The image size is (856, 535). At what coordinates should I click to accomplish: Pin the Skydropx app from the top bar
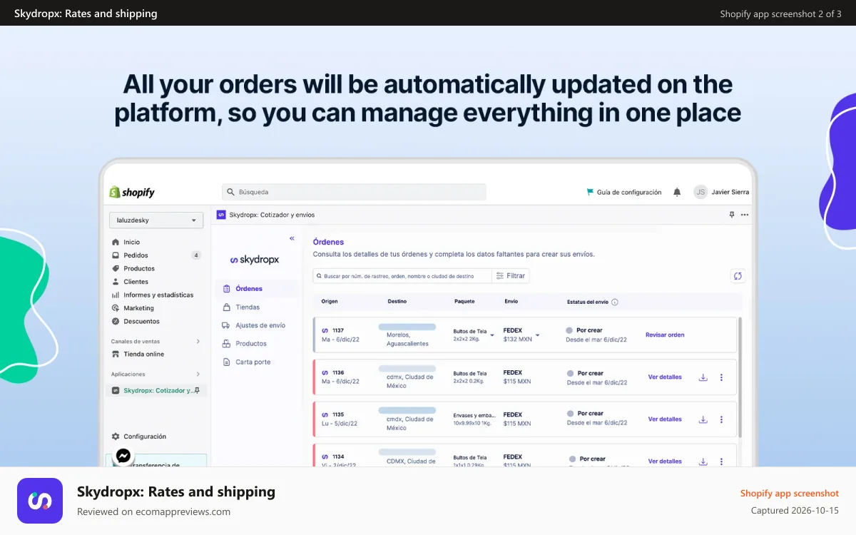click(731, 215)
